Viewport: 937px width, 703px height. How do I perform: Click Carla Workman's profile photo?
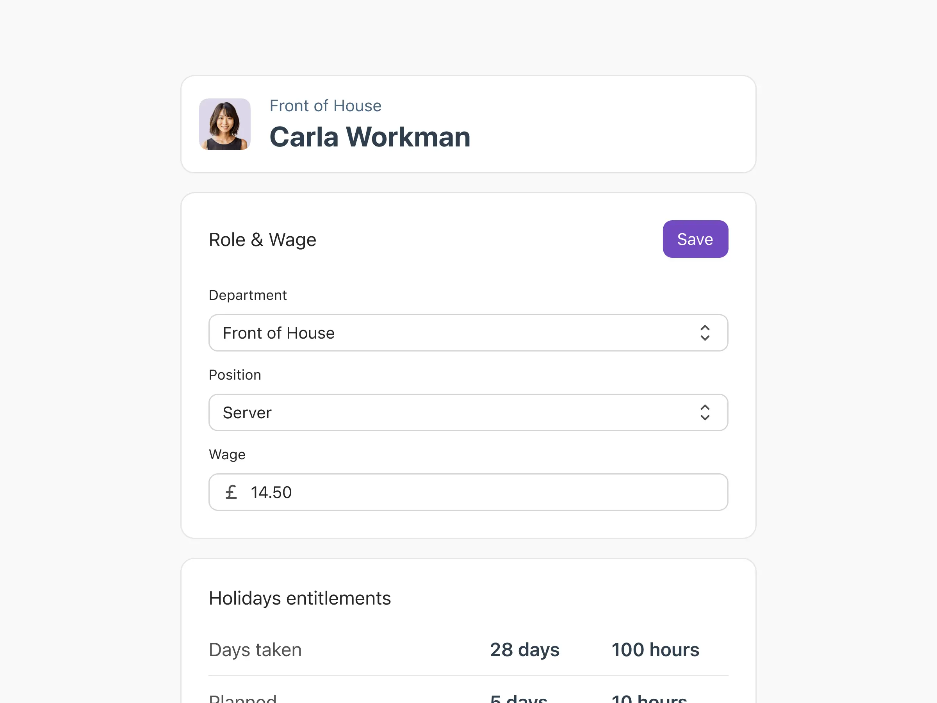(224, 124)
